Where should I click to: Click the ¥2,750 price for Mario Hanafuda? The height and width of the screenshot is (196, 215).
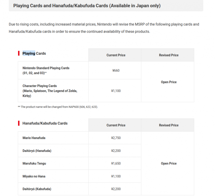(x=116, y=138)
